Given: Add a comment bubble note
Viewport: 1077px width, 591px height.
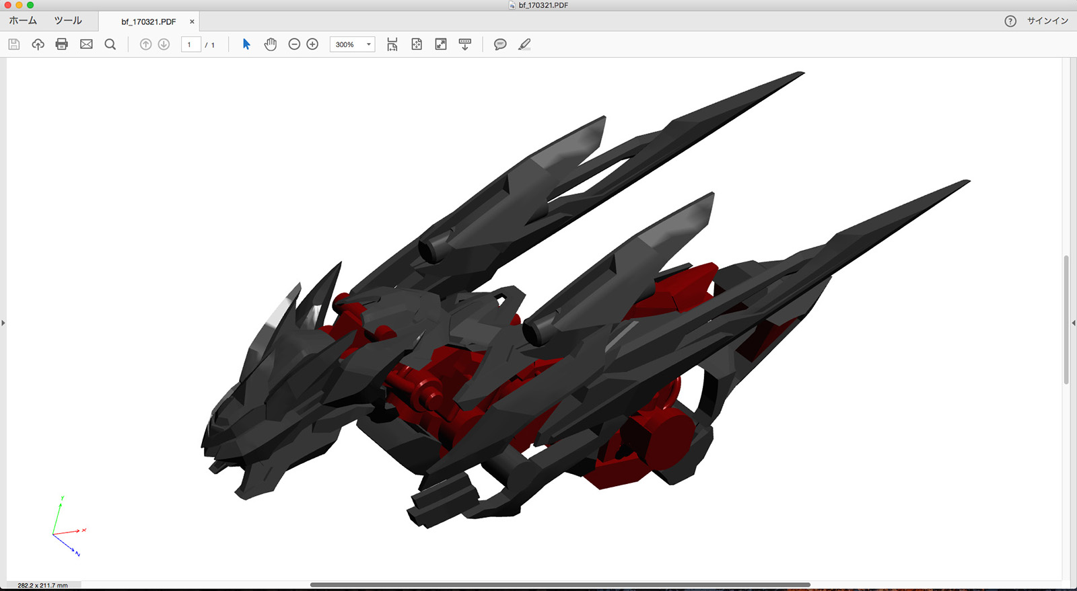Looking at the screenshot, I should coord(500,44).
